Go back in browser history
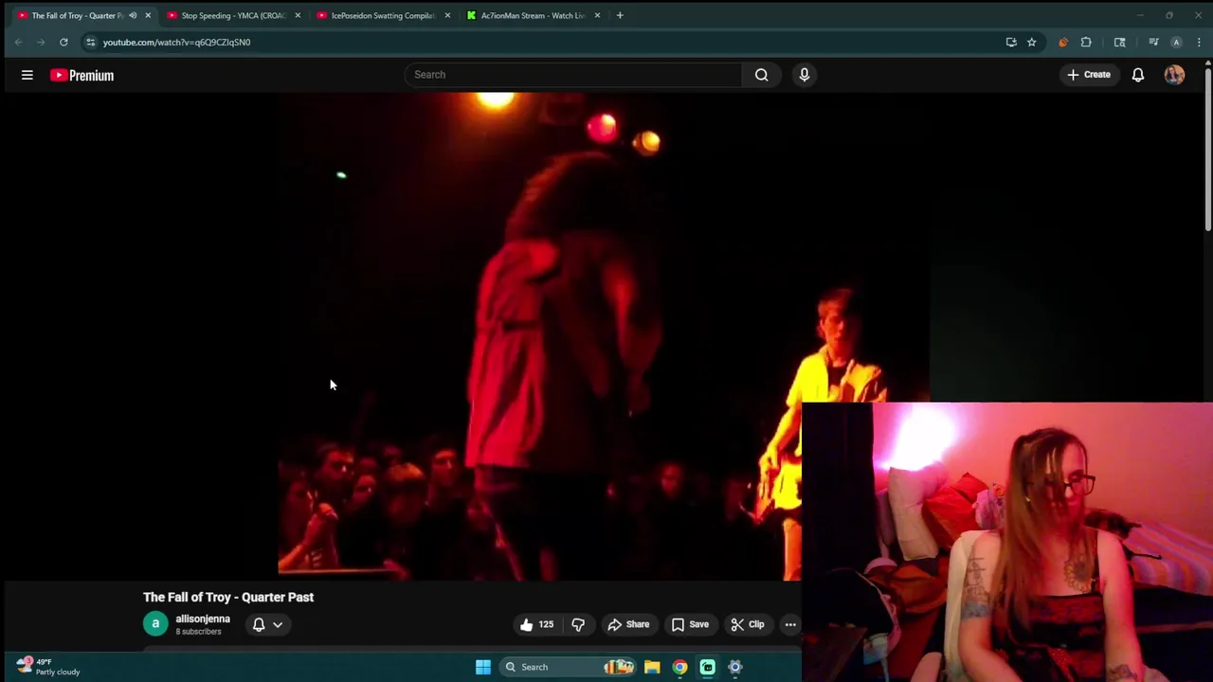This screenshot has width=1213, height=682. click(x=18, y=42)
